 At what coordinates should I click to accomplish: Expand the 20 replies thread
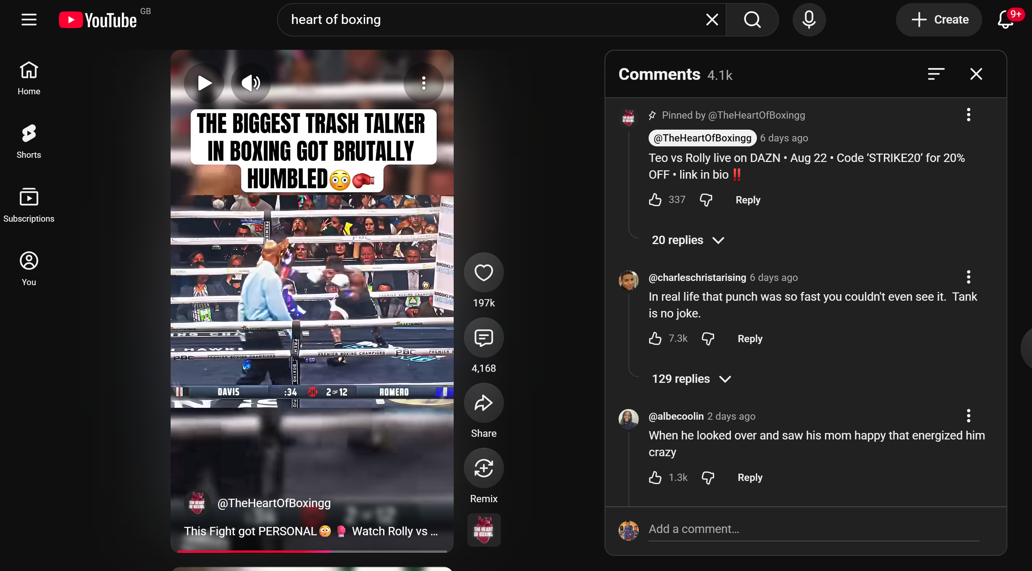688,240
